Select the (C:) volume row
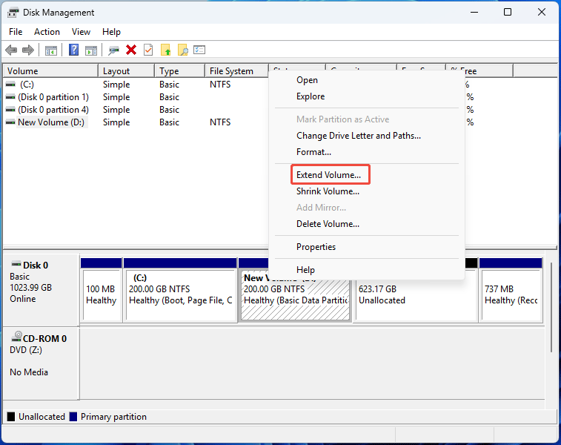Viewport: 561px width, 445px height. click(136, 85)
